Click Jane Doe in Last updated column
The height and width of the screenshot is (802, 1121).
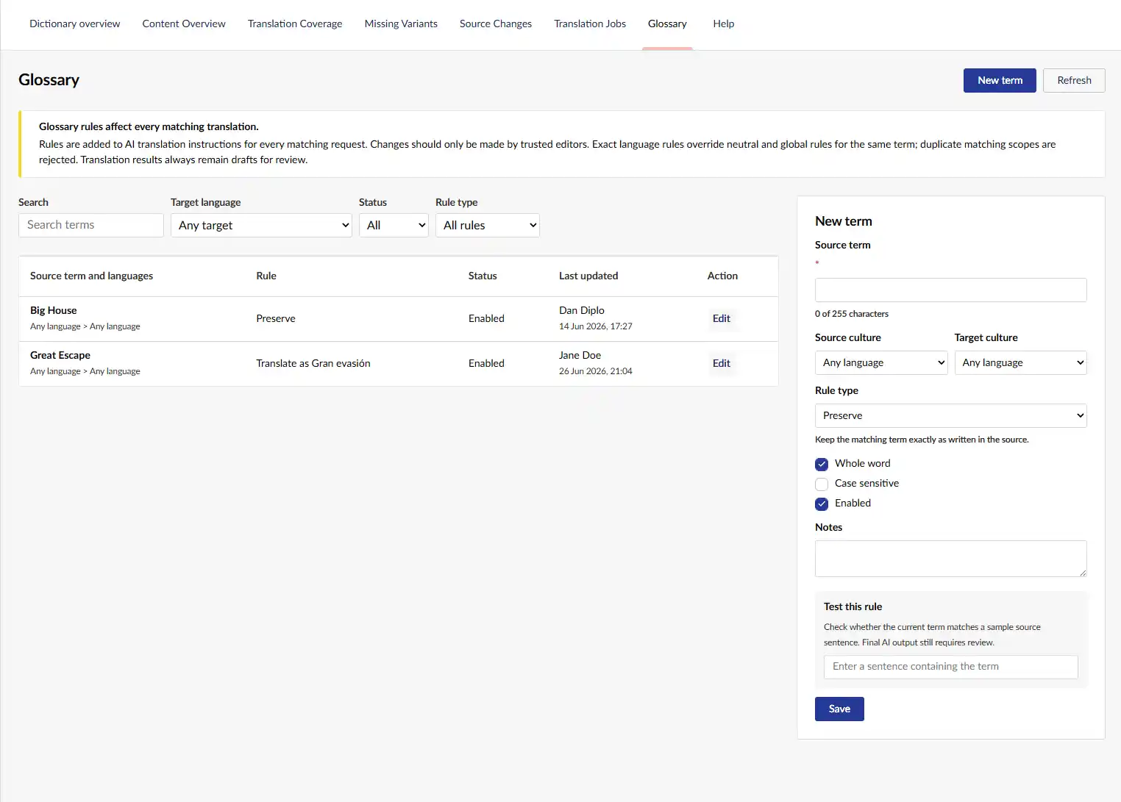click(x=580, y=355)
